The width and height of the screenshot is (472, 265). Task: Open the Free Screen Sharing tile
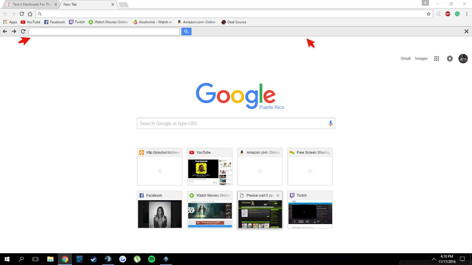point(310,167)
